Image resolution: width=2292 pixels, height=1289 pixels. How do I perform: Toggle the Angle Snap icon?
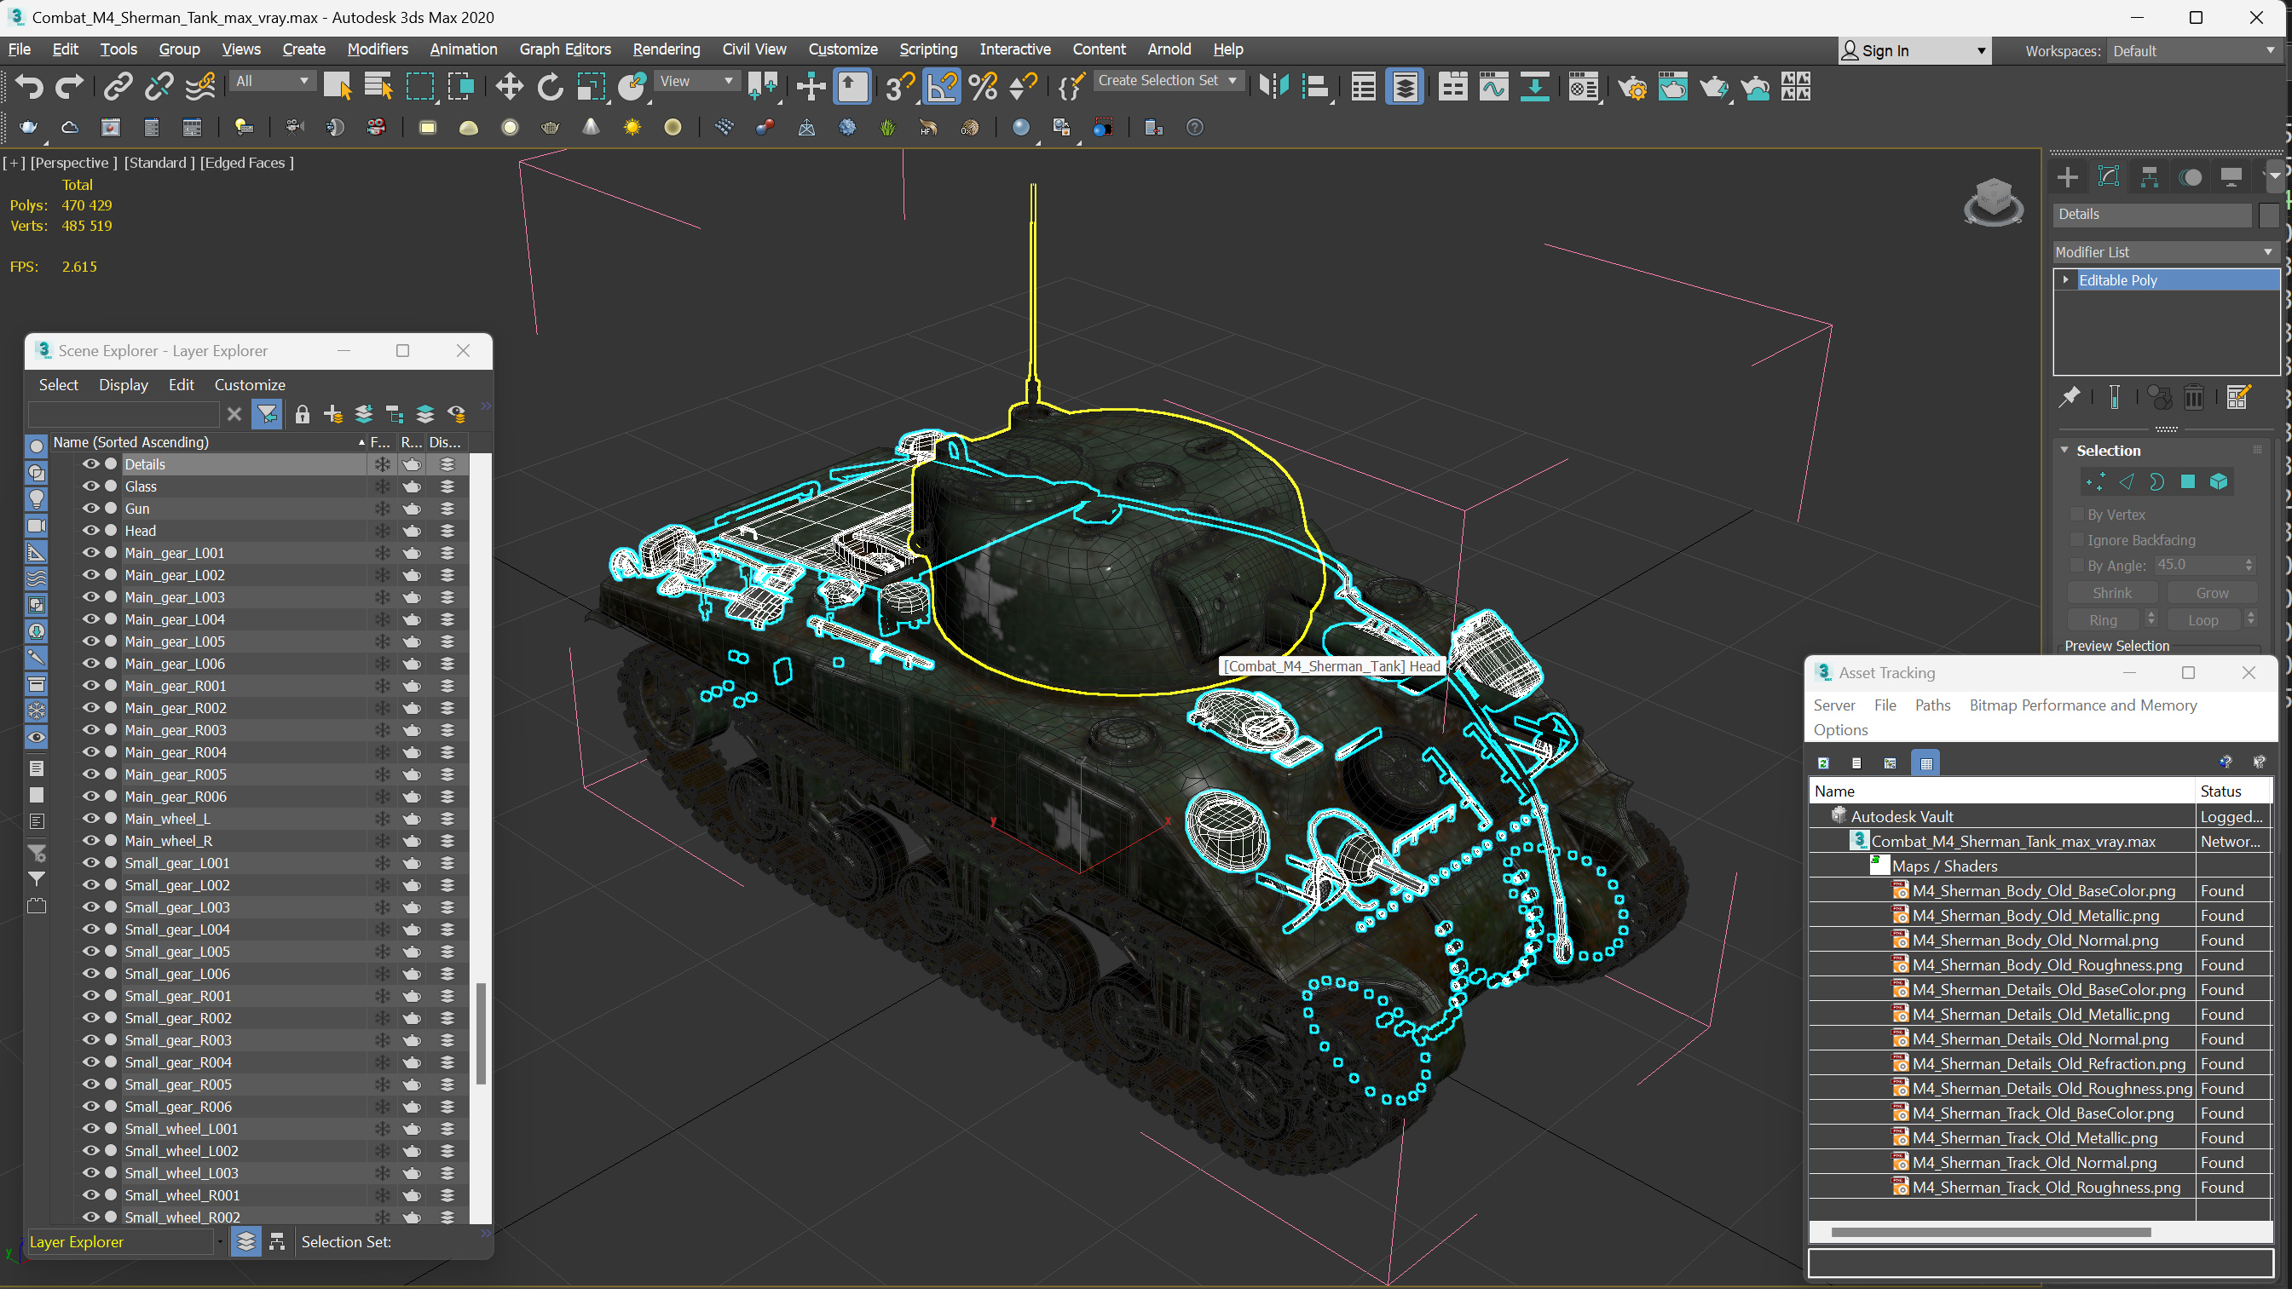pyautogui.click(x=942, y=86)
